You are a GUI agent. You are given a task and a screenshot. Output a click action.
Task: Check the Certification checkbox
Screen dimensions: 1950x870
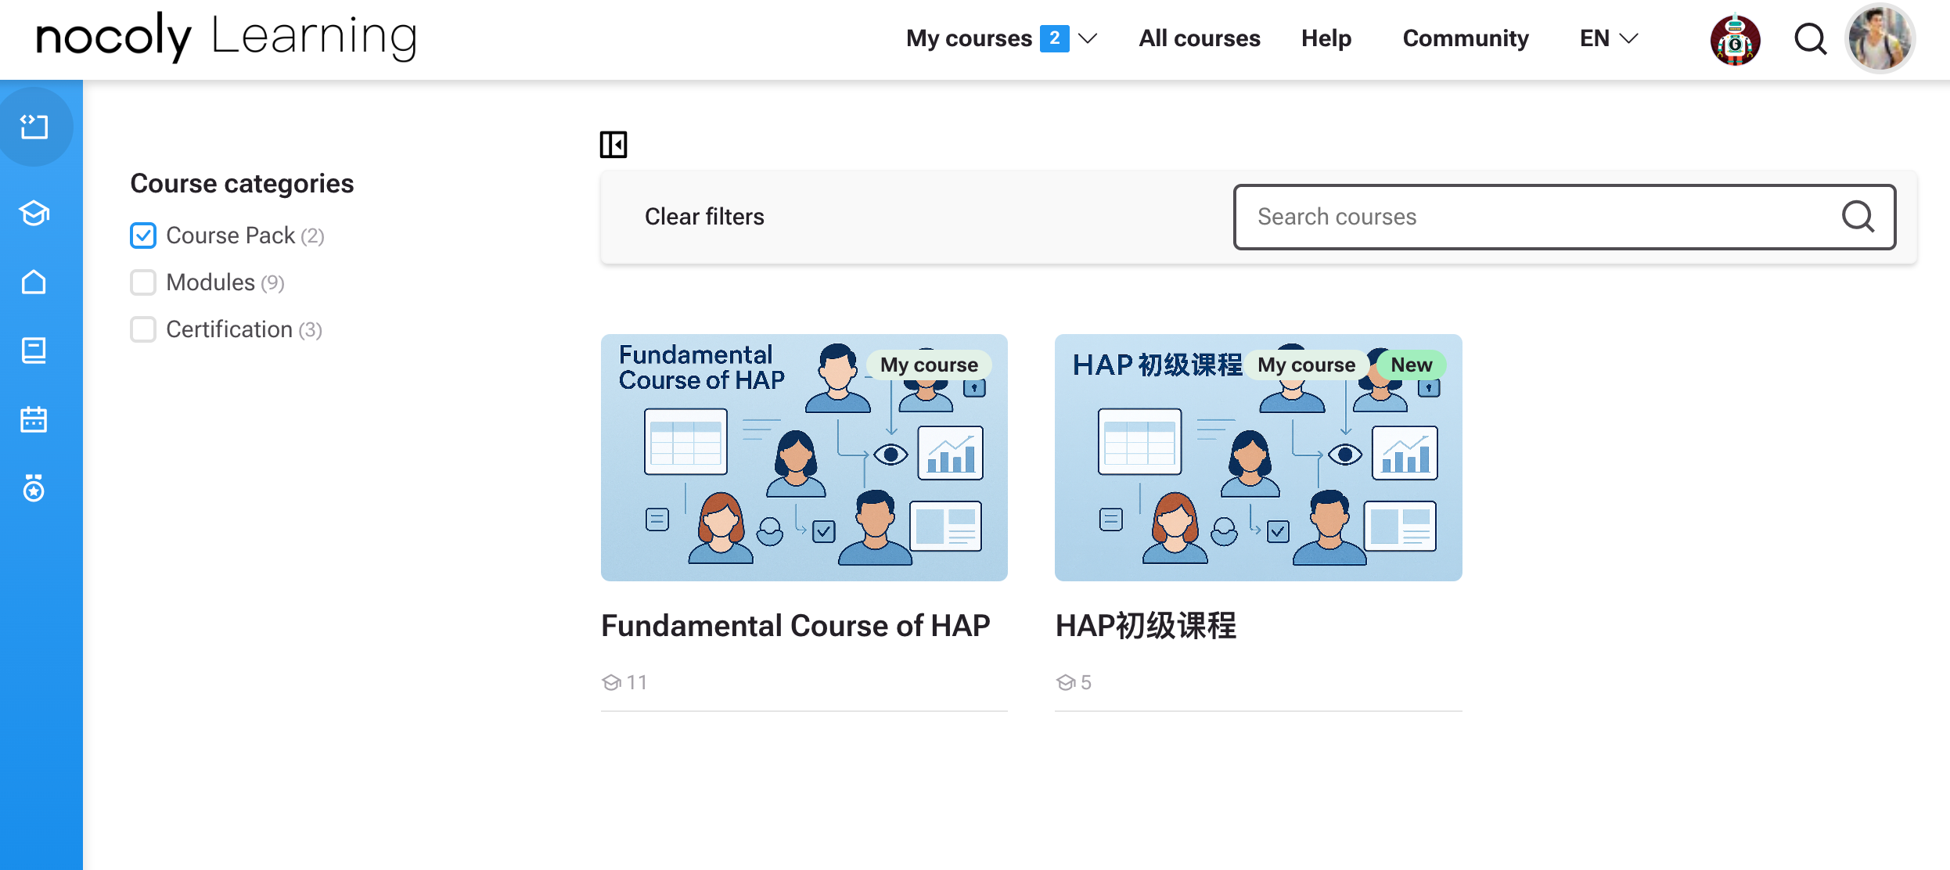[143, 329]
